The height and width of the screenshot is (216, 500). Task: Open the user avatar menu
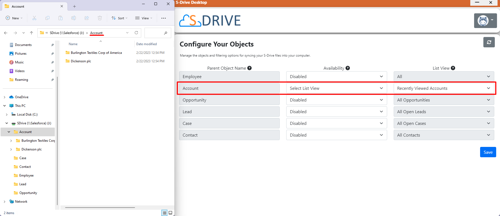click(x=485, y=21)
